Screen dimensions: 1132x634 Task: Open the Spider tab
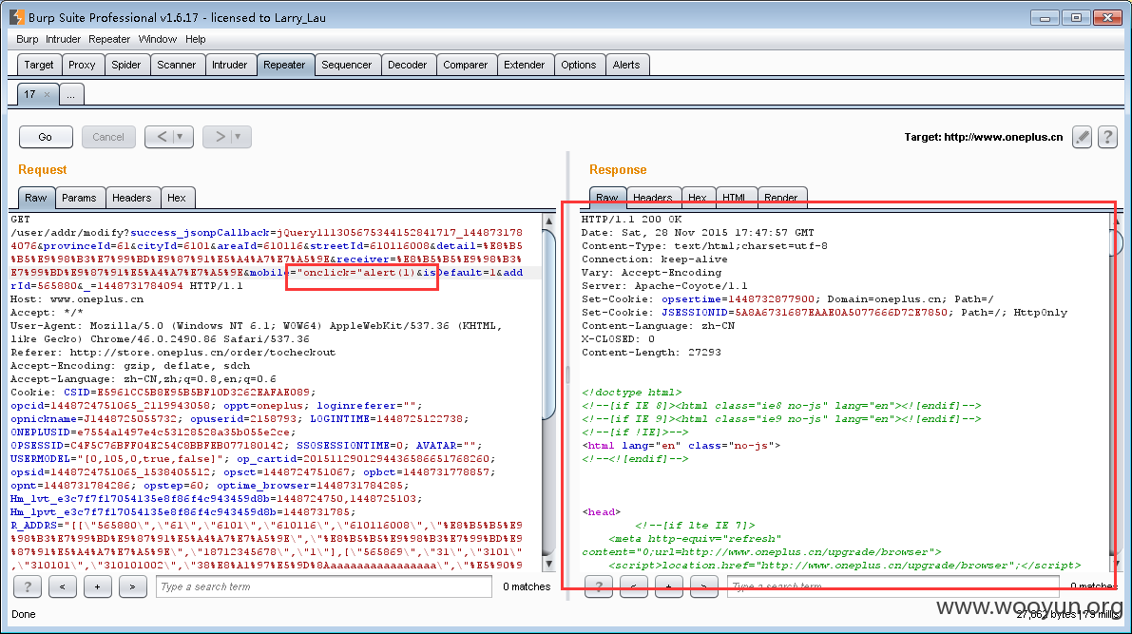point(125,65)
